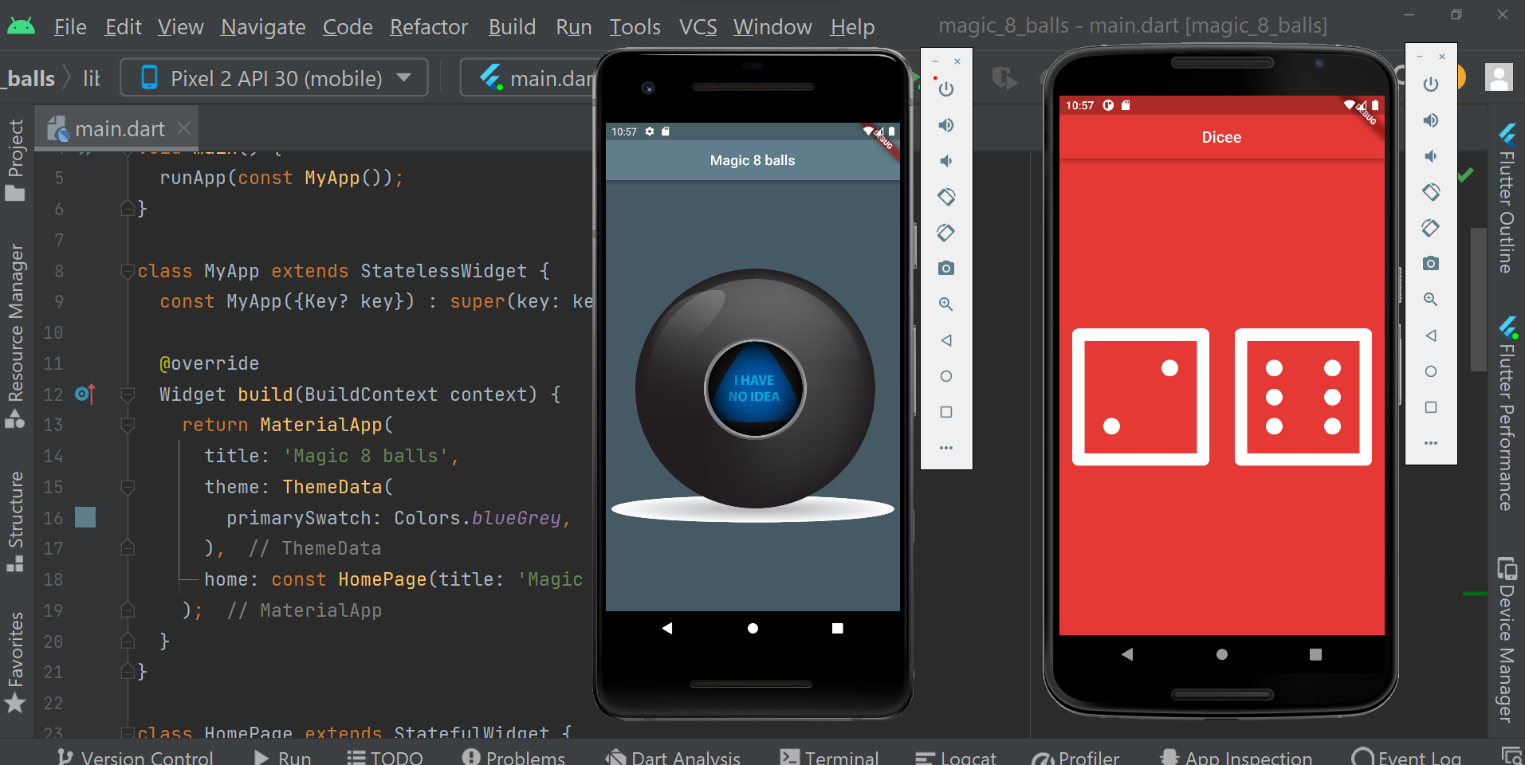Toggle zoom mode on the emulator toolbar
This screenshot has width=1525, height=765.
(x=946, y=304)
